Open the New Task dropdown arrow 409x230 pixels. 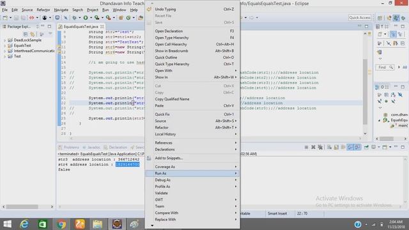pos(385,34)
